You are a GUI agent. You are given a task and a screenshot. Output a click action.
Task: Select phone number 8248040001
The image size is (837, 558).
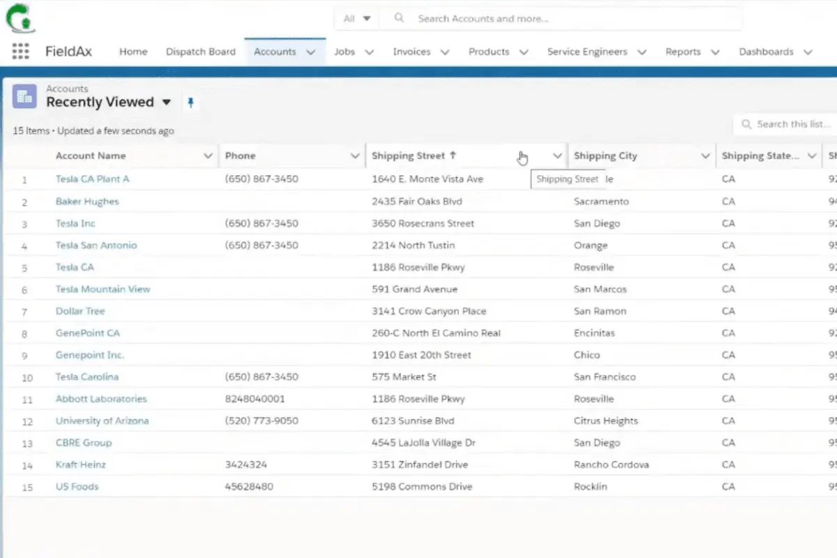point(255,399)
